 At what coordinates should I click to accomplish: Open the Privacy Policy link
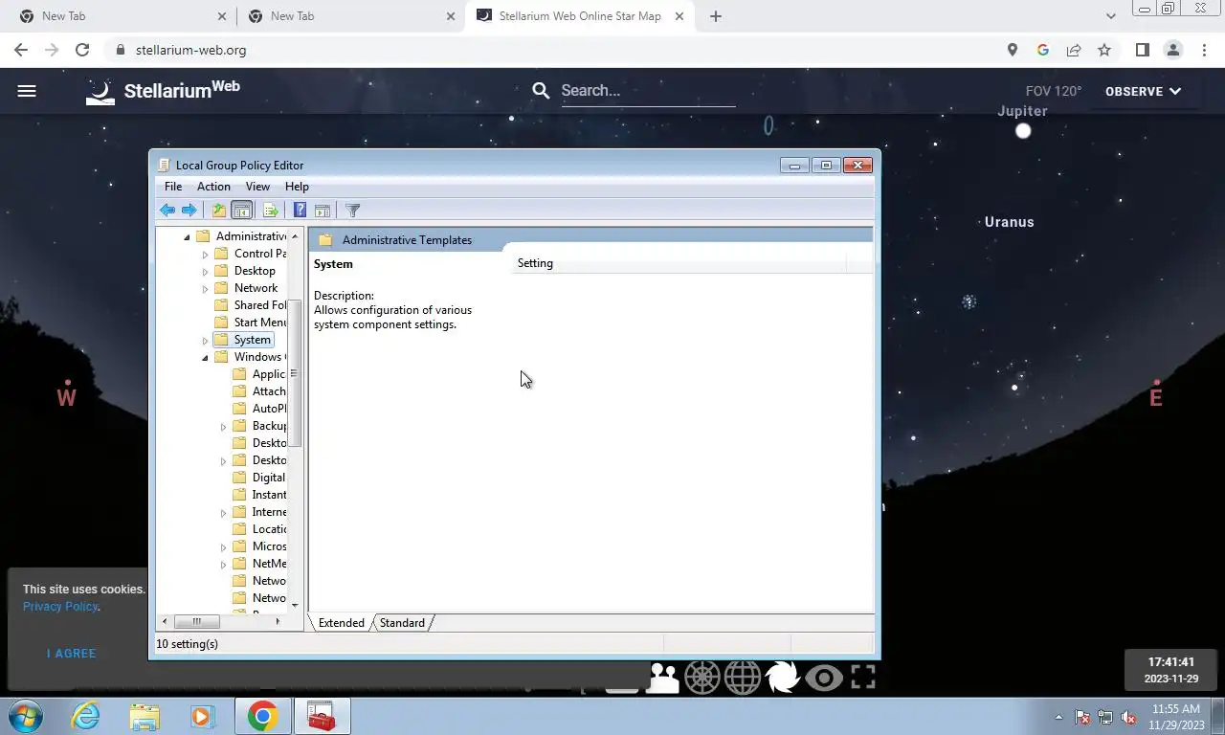coord(60,606)
